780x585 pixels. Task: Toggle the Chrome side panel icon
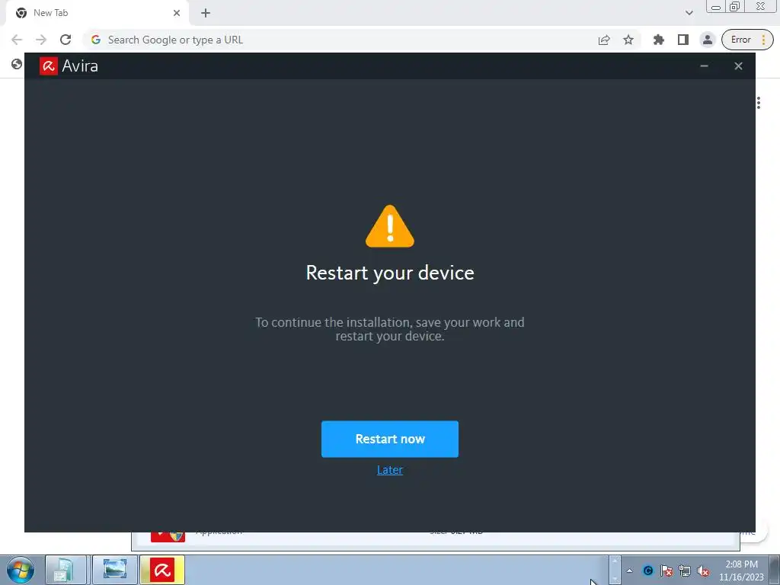[683, 40]
